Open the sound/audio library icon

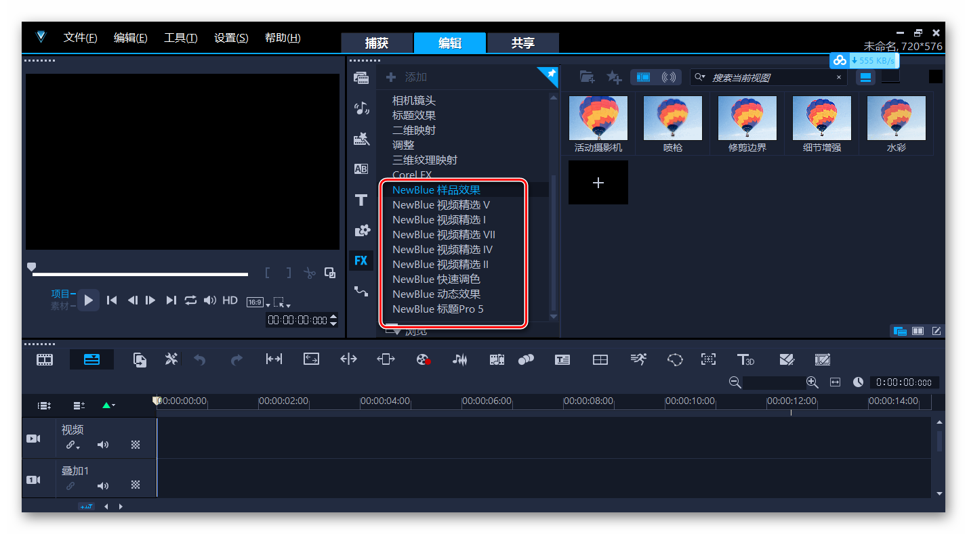pos(361,108)
